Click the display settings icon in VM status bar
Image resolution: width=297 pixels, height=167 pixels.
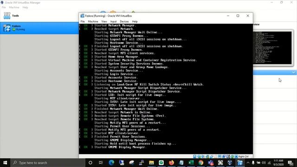click(x=220, y=156)
